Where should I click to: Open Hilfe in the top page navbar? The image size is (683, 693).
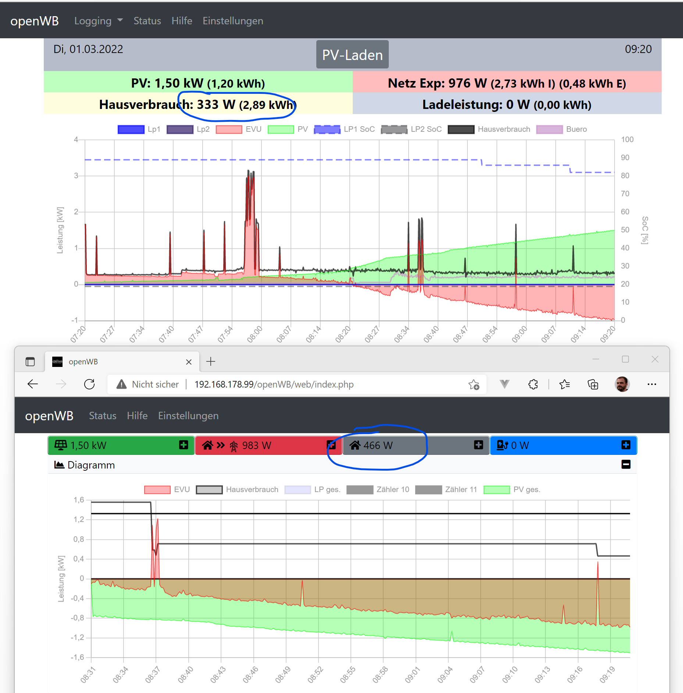(x=182, y=21)
